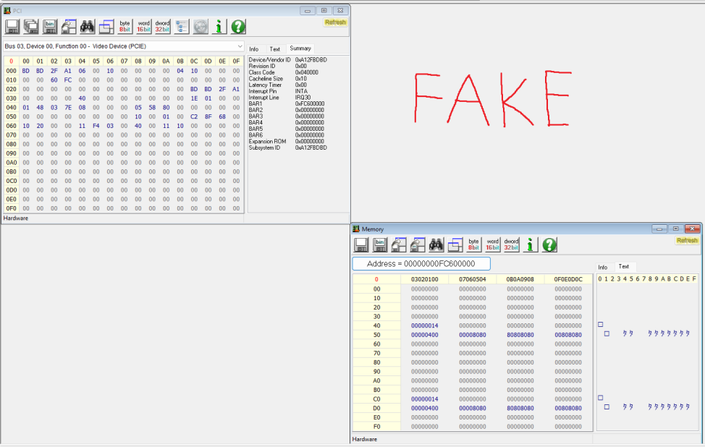Select PCI cell C2 in row 050

click(194, 116)
